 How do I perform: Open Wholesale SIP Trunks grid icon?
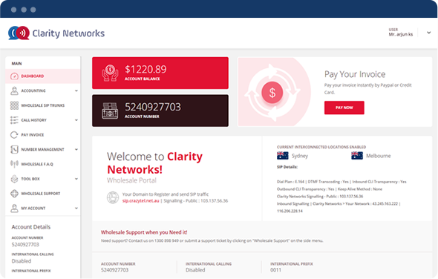pyautogui.click(x=14, y=105)
